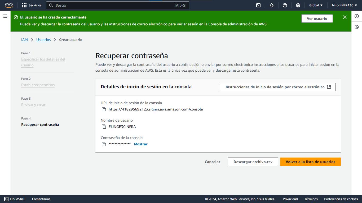Dismiss the green success banner

(x=345, y=17)
